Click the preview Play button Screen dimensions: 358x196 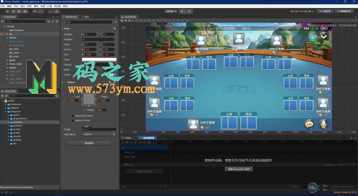click(x=182, y=12)
